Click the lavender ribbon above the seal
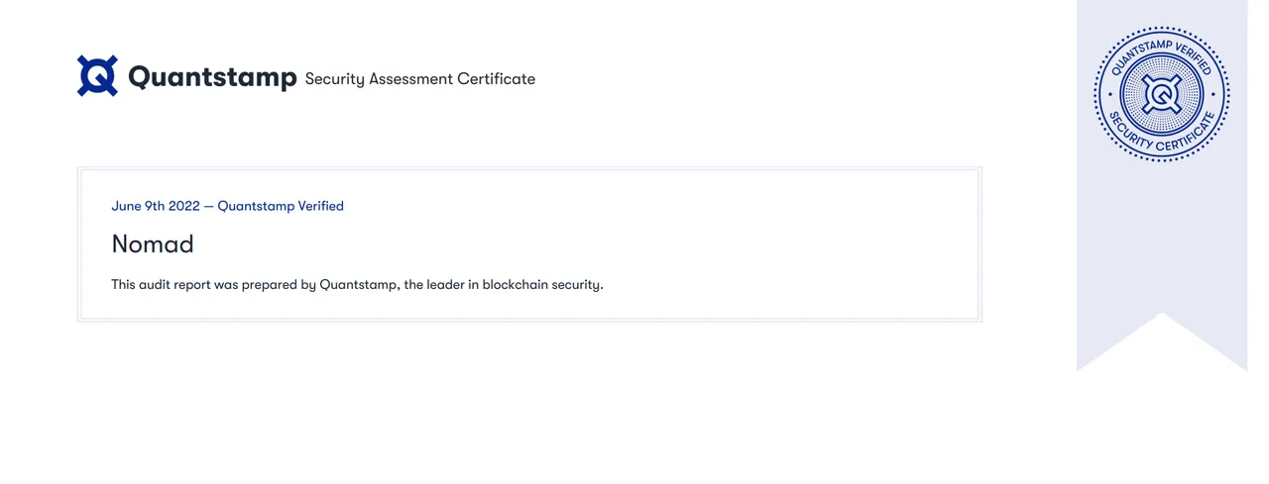This screenshot has width=1269, height=484. tap(1161, 12)
